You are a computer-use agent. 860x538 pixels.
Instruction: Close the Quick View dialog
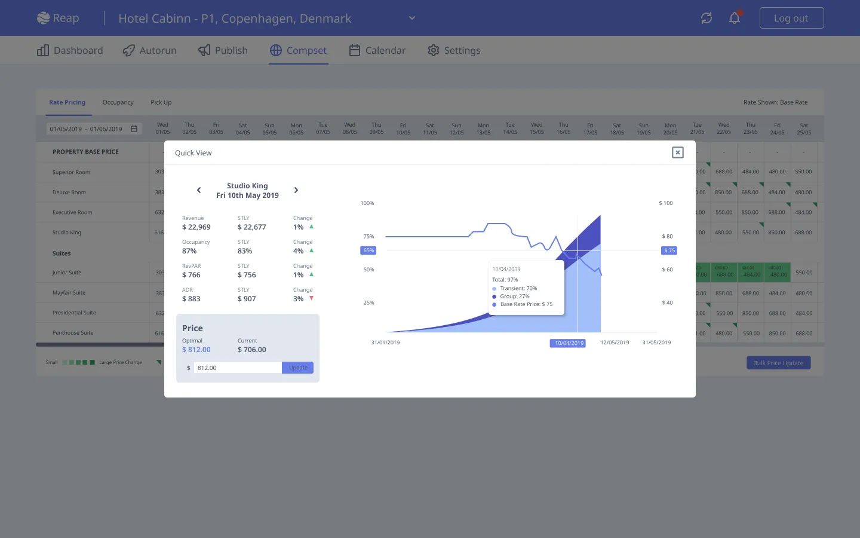pos(677,152)
